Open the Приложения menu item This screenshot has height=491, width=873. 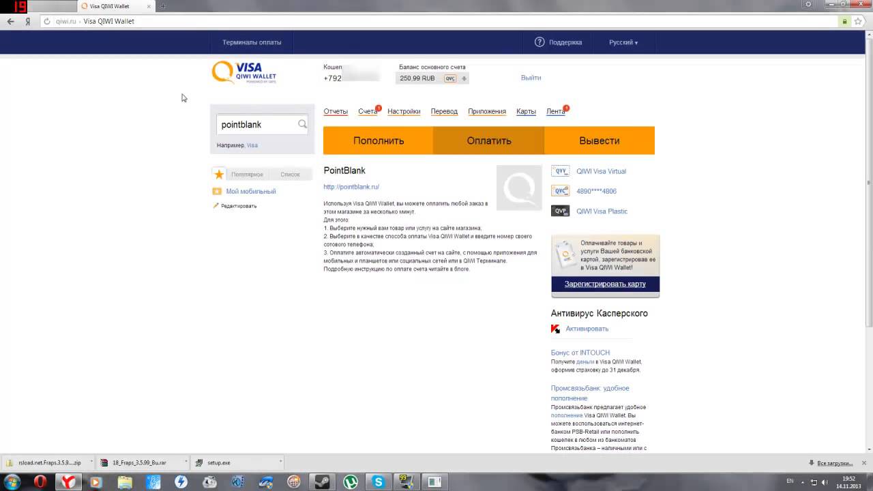click(x=487, y=111)
